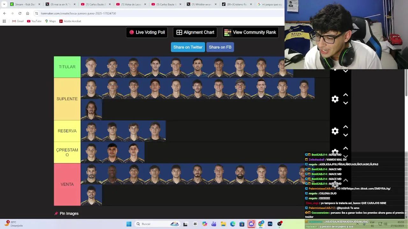The image size is (408, 229).
Task: Open Microsoft Store from the taskbar
Action: pyautogui.click(x=242, y=224)
